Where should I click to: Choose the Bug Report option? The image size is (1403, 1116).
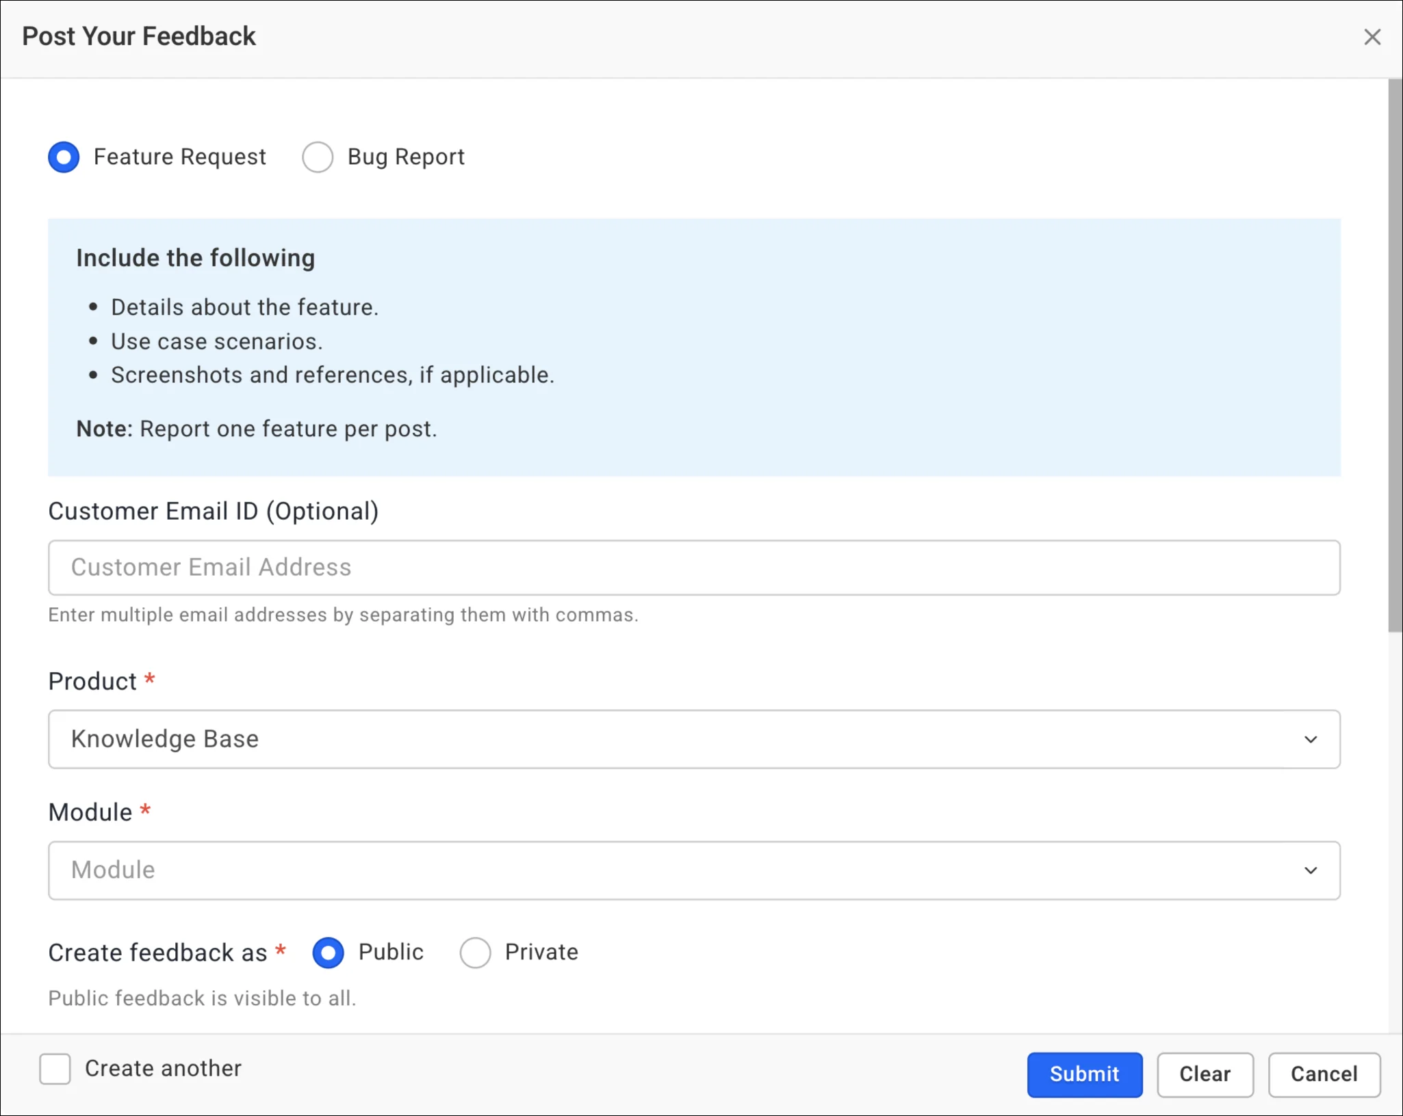[x=318, y=157]
